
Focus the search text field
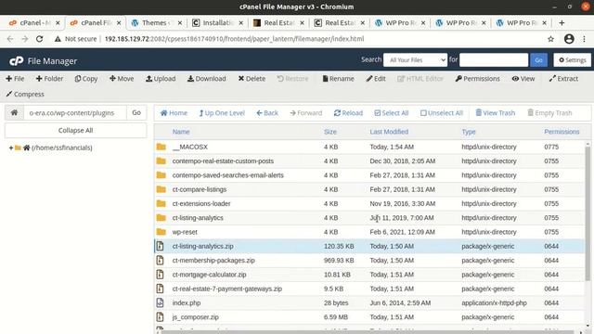tap(494, 59)
